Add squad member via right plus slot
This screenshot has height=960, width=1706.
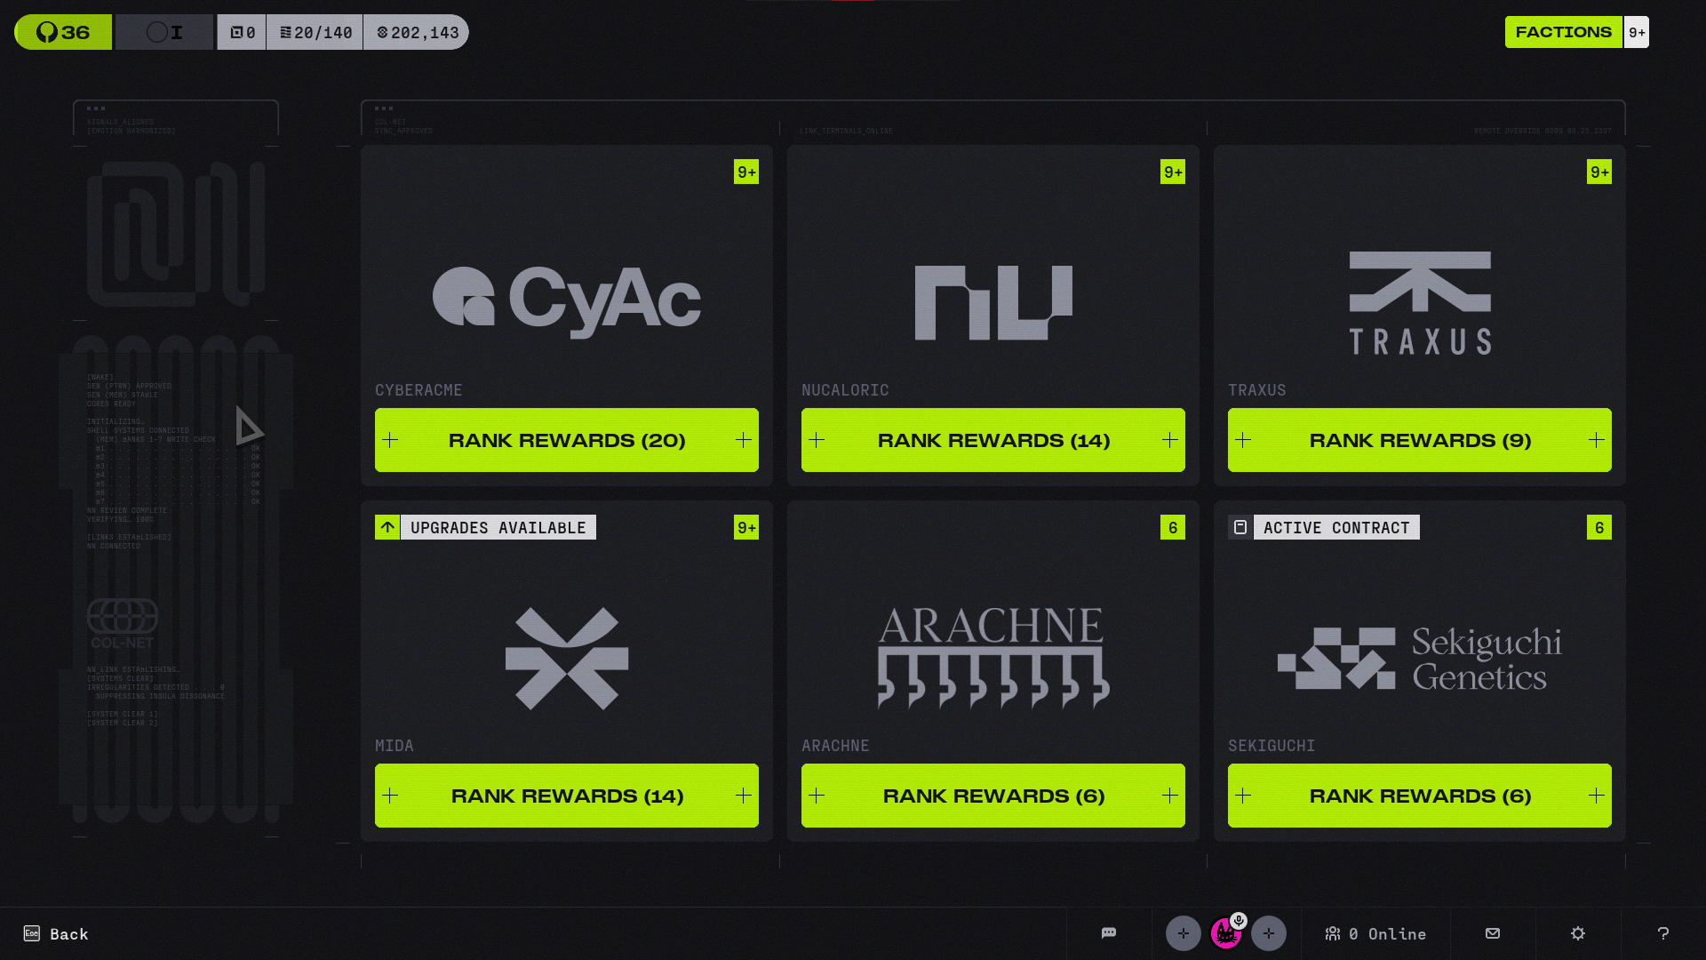[x=1269, y=933]
